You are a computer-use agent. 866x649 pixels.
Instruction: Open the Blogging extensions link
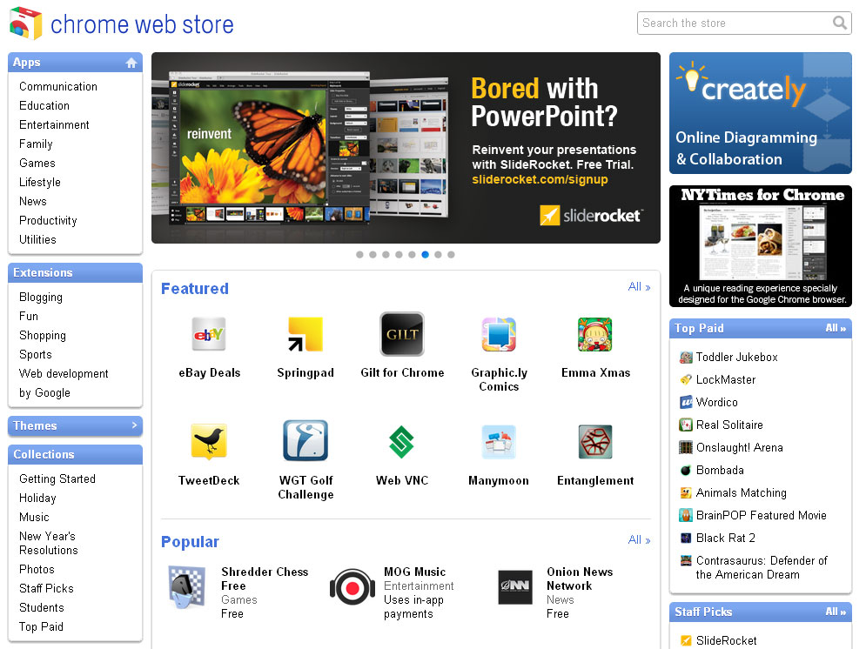point(41,297)
